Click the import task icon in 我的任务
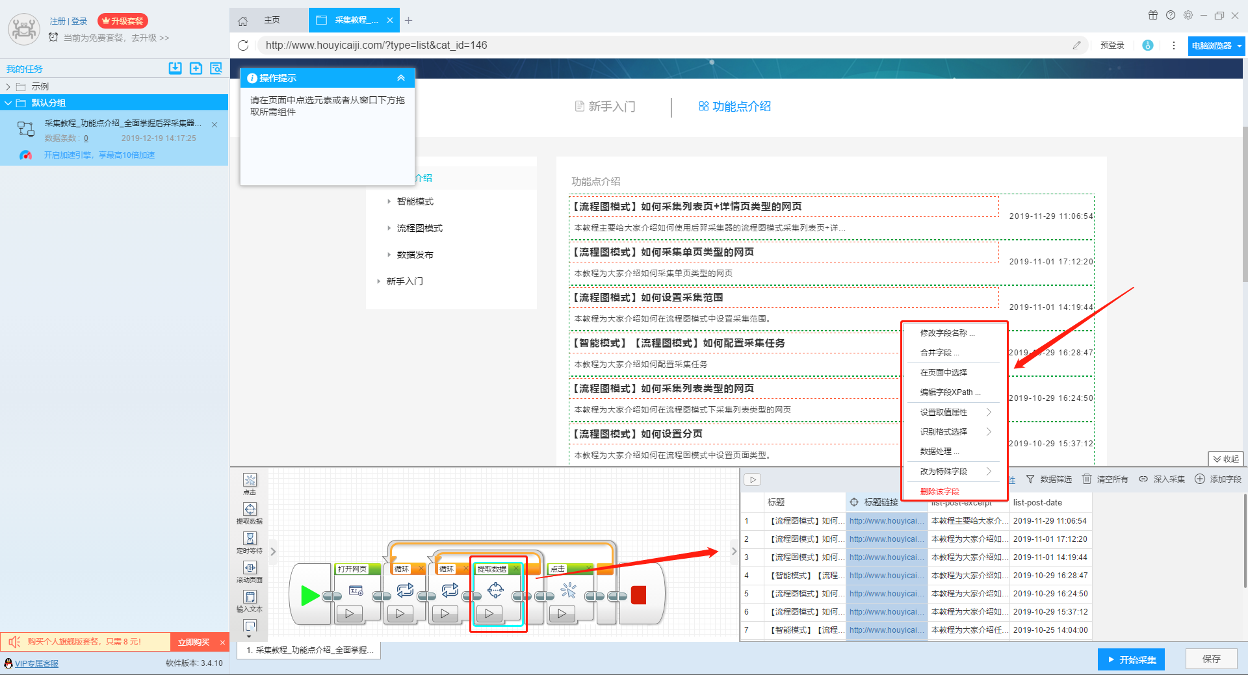Viewport: 1248px width, 675px height. (x=175, y=68)
